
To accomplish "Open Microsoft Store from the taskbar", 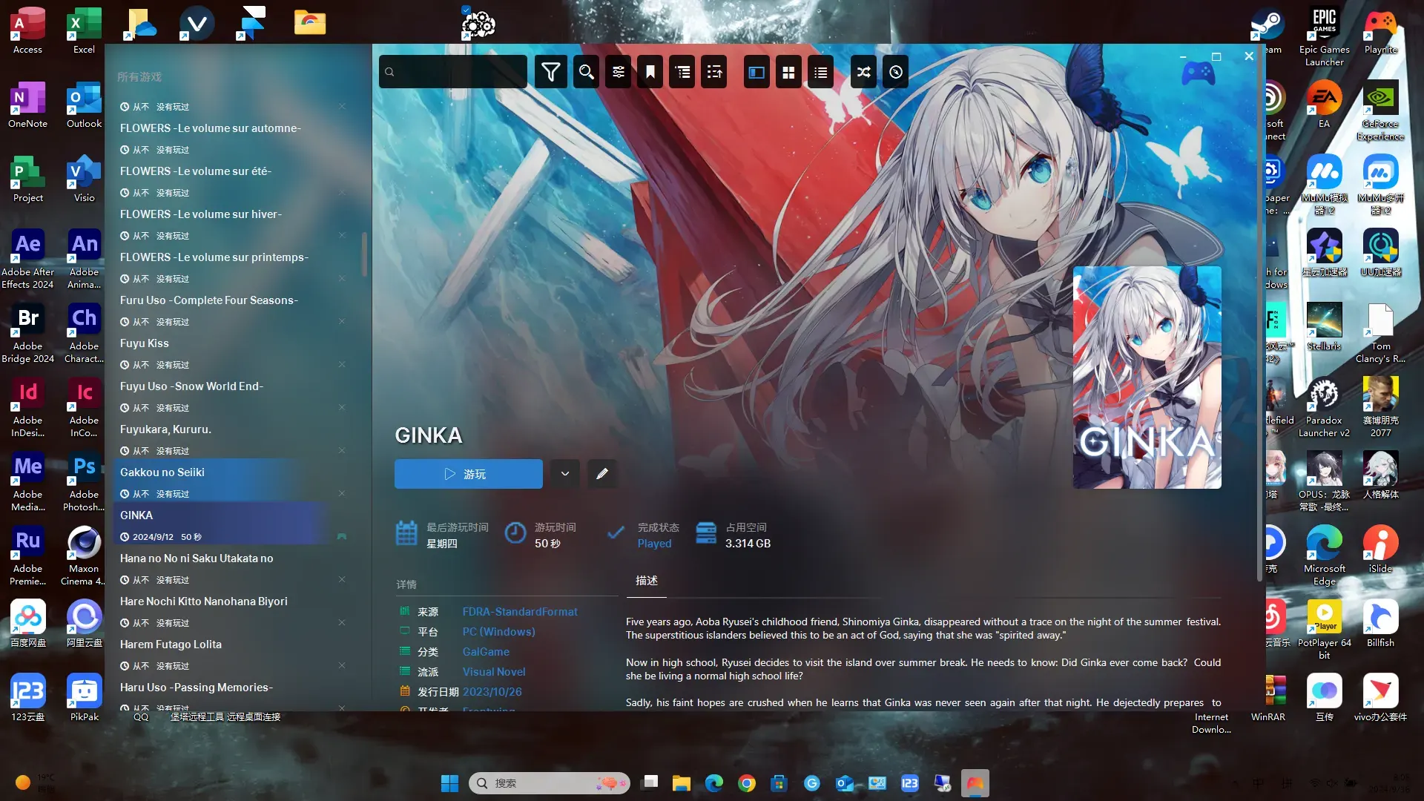I will pyautogui.click(x=779, y=783).
